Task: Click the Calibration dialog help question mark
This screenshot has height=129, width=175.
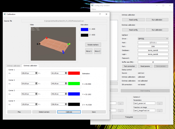Action: point(100,14)
